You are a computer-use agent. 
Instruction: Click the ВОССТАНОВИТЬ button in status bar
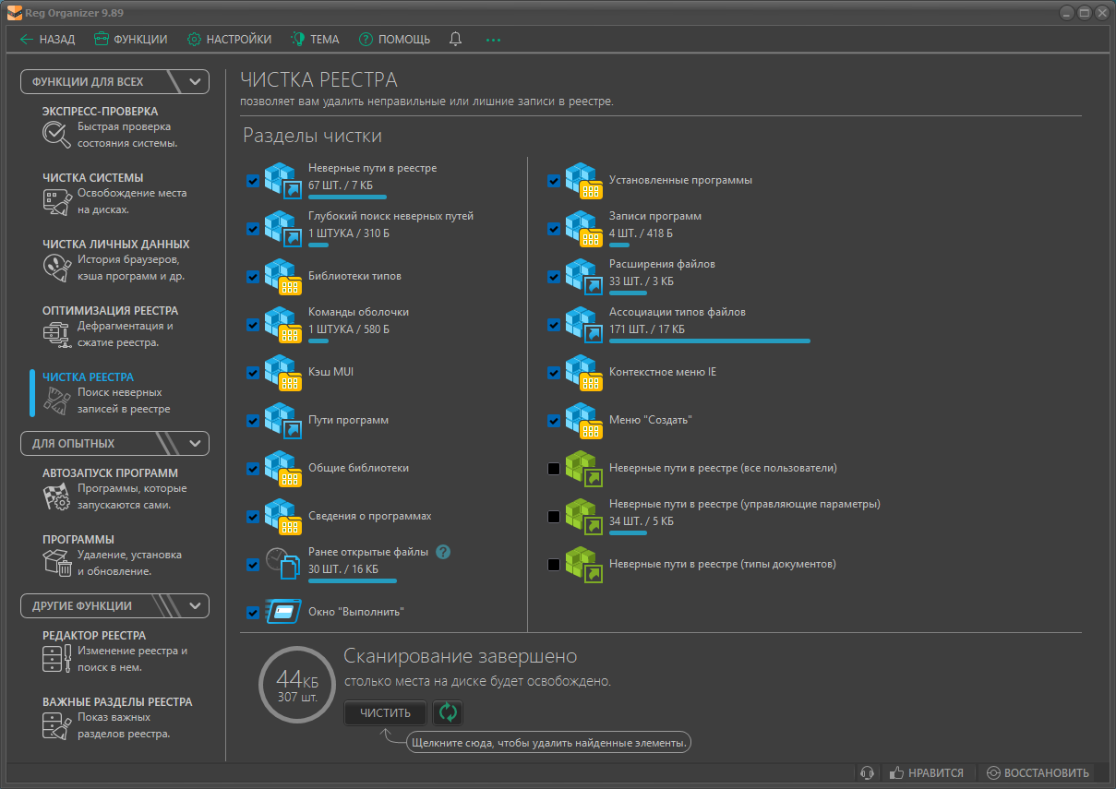point(1038,773)
